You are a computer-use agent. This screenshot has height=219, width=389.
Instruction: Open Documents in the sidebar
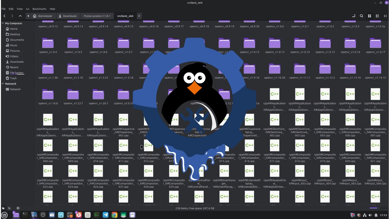(17, 40)
